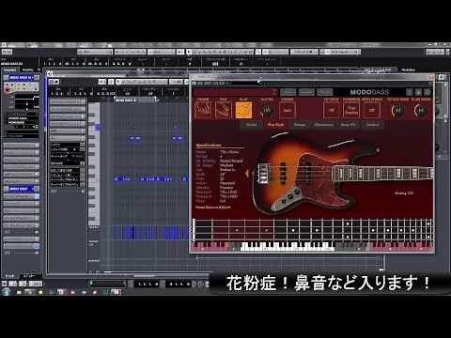Click the controller lane blue velocity bars
The image size is (451, 338).
150,233
